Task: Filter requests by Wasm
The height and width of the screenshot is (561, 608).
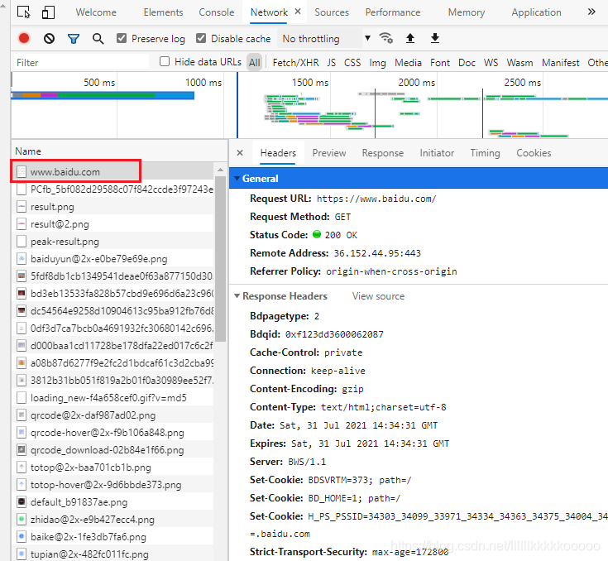Action: point(519,62)
